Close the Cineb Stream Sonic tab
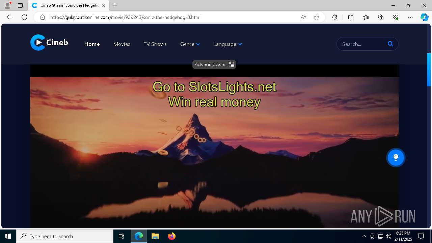432x243 pixels. pyautogui.click(x=104, y=5)
